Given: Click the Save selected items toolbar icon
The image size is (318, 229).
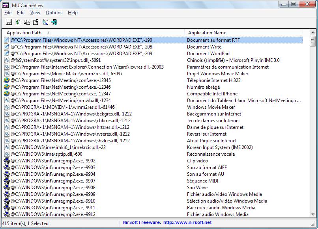Looking at the screenshot, I should (x=9, y=22).
